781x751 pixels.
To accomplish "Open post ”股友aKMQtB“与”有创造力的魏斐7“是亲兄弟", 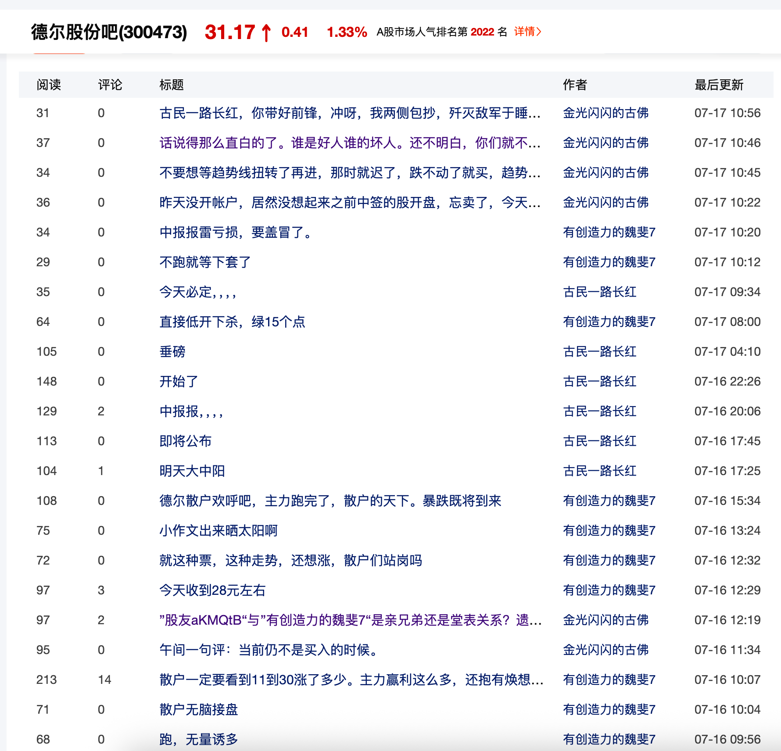I will point(351,620).
